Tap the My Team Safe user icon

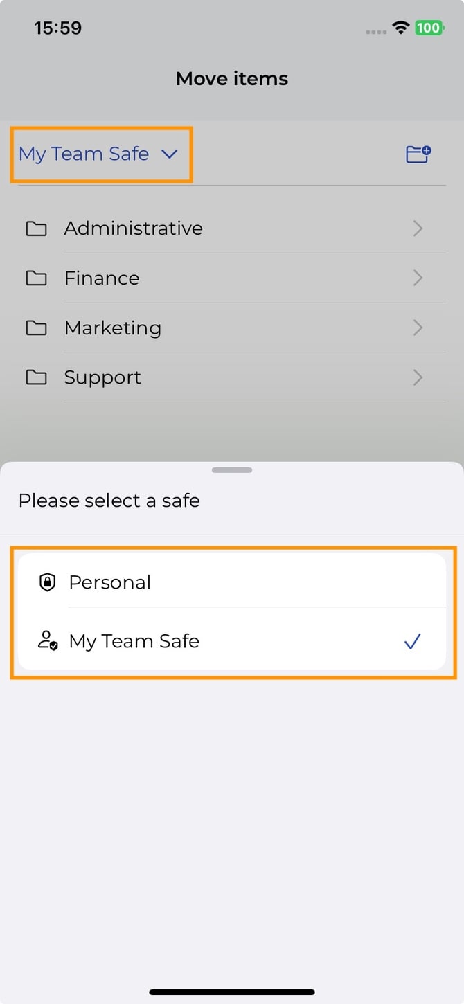click(47, 641)
